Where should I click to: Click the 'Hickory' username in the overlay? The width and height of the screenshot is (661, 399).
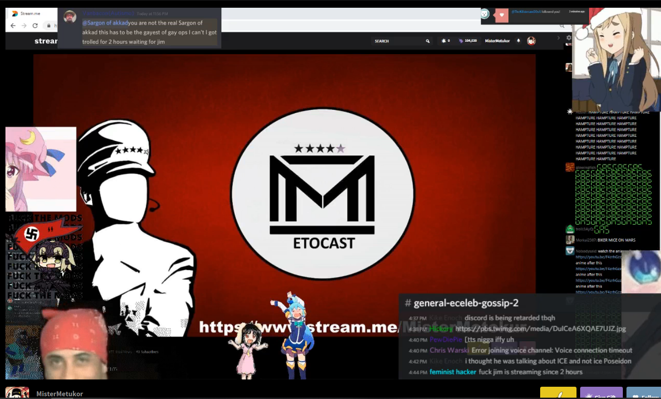click(441, 329)
